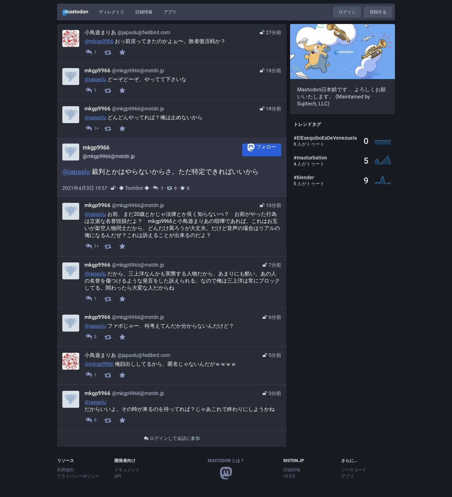The height and width of the screenshot is (497, 452).
Task: Favourite the 3分前 mkgp9966 post
Action: [x=122, y=420]
